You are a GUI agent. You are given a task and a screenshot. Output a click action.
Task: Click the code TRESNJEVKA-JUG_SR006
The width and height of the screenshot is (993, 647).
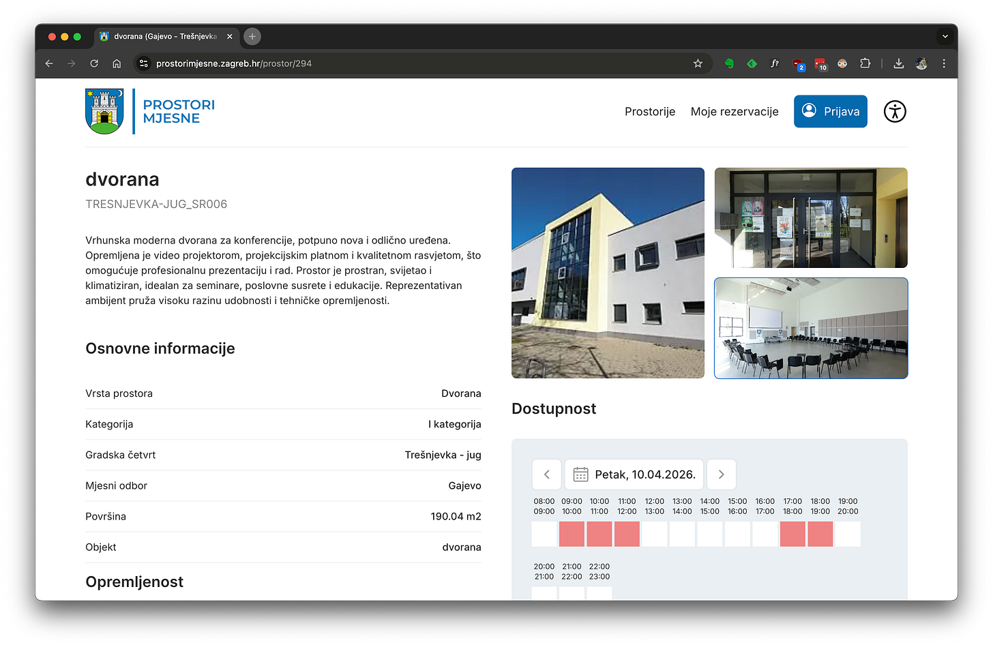pos(156,204)
